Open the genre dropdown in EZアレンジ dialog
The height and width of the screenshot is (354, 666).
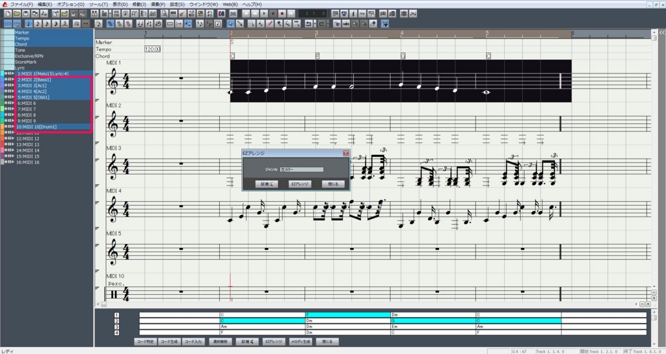point(301,169)
